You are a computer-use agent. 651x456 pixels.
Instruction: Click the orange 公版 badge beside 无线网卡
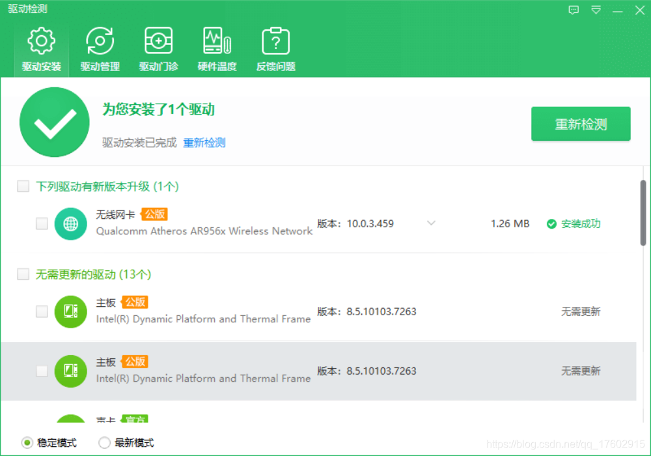(154, 214)
